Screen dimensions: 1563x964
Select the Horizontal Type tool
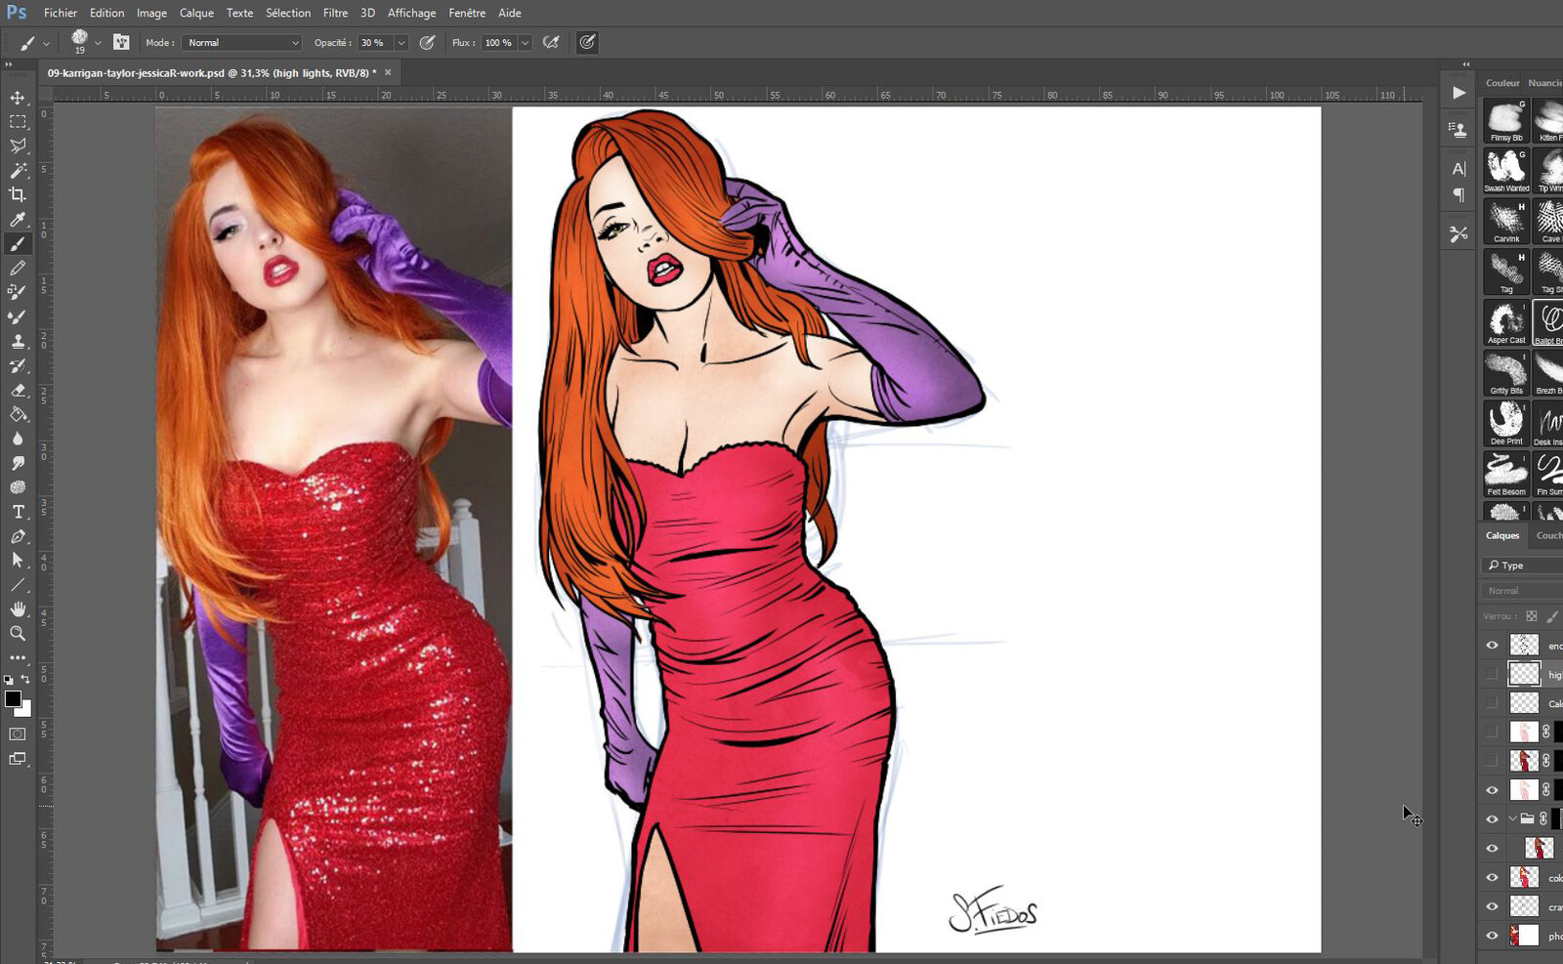[x=18, y=512]
